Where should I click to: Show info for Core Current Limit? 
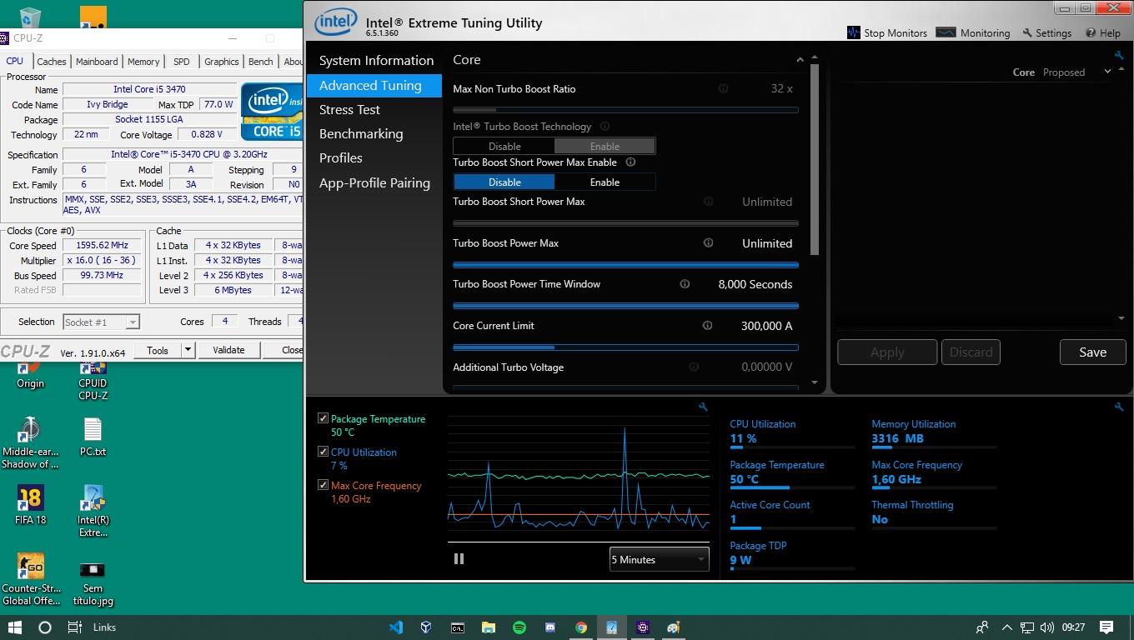point(707,326)
